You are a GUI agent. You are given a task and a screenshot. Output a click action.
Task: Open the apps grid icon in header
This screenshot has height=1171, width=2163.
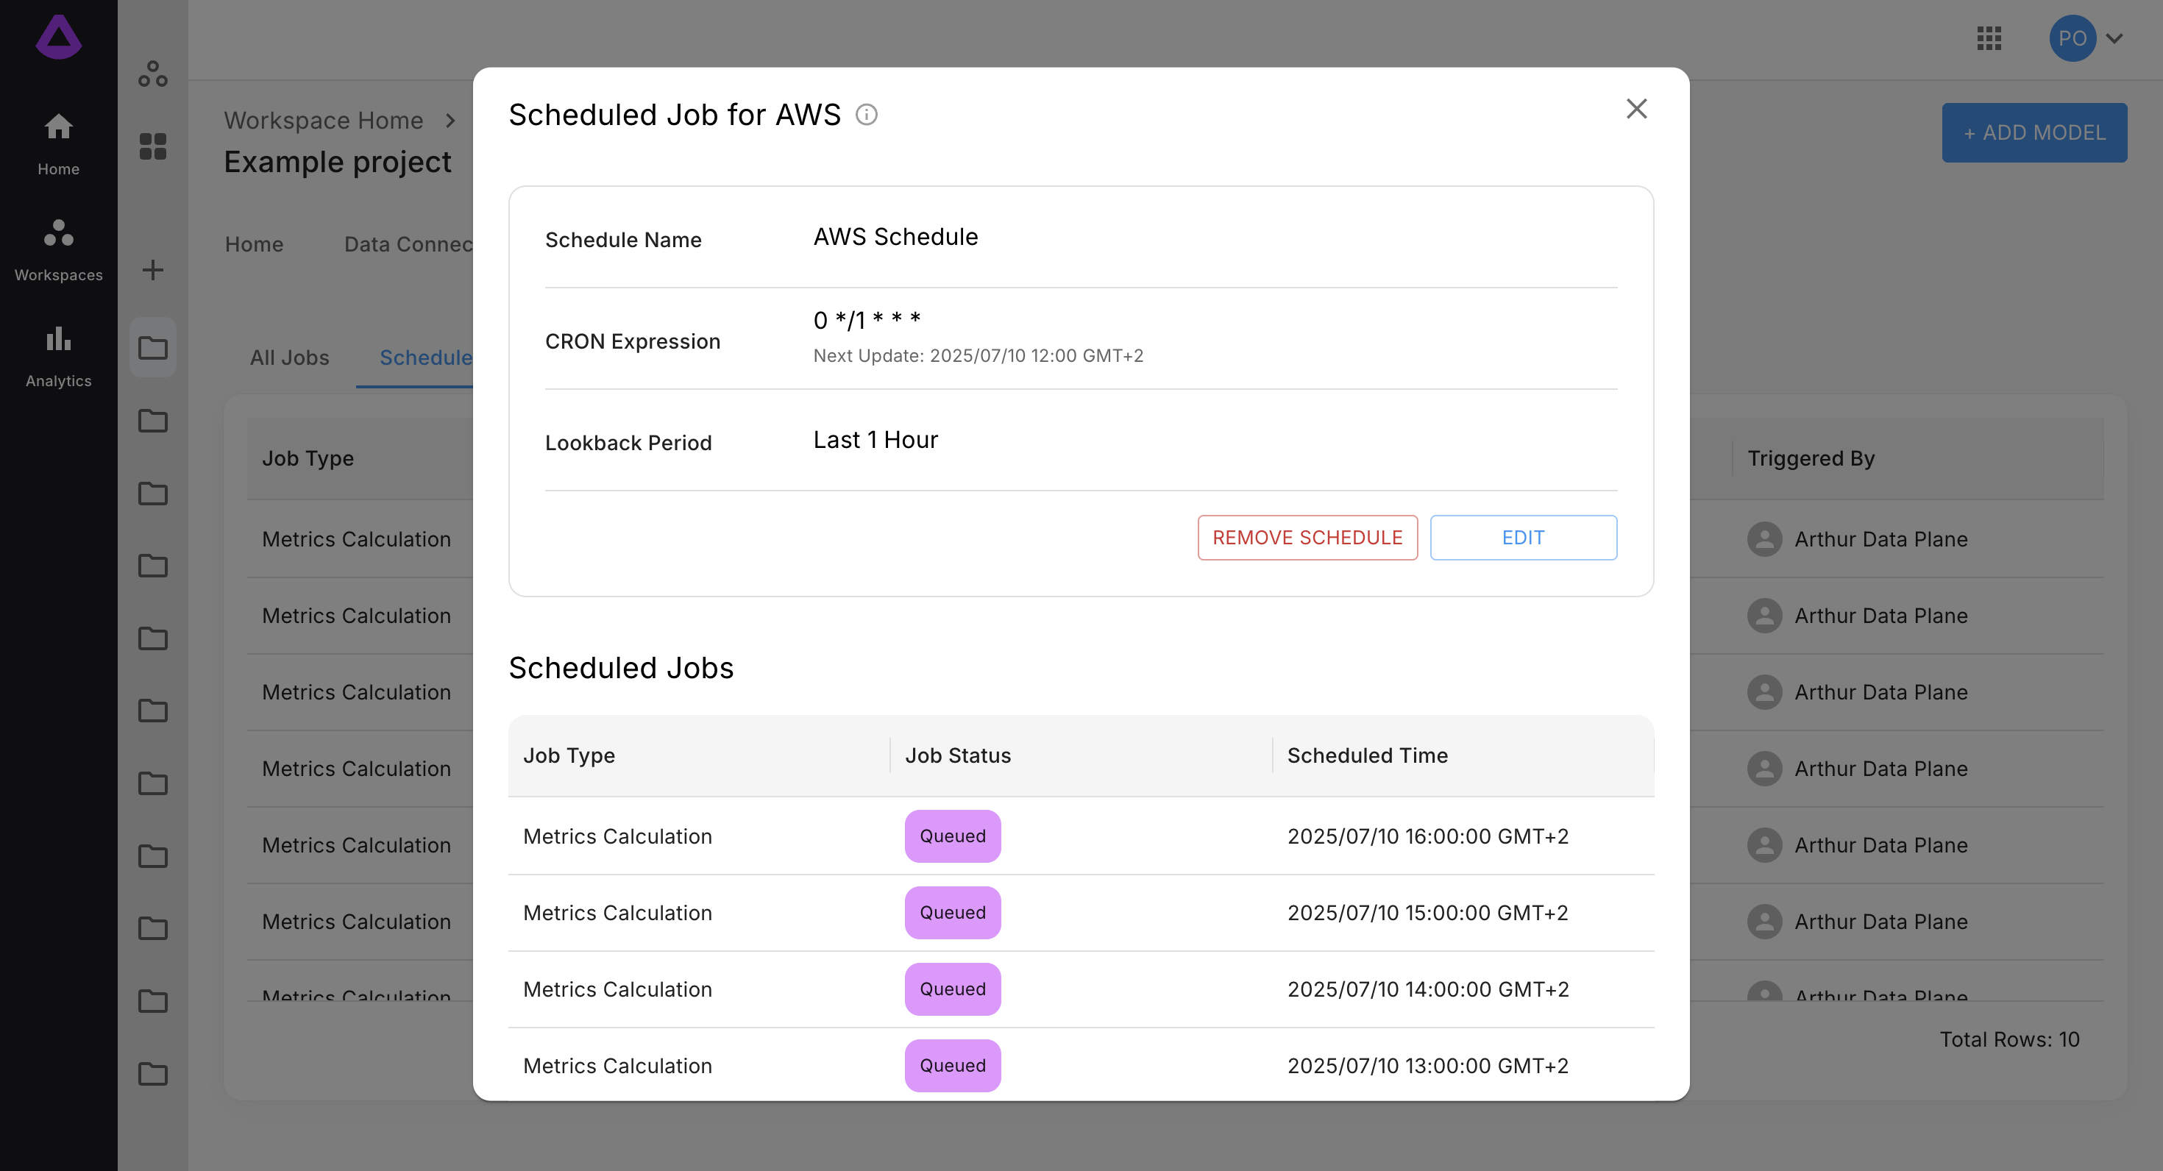click(x=1989, y=38)
